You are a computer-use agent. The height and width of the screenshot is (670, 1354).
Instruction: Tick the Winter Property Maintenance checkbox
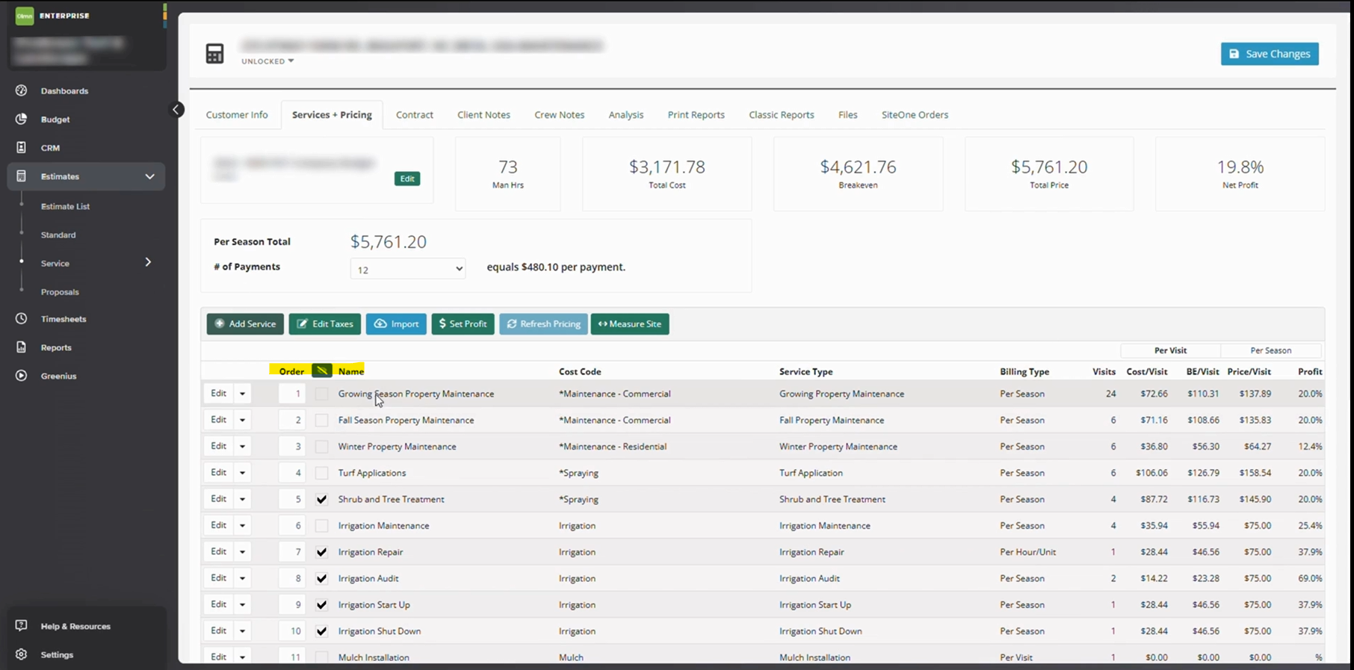321,447
